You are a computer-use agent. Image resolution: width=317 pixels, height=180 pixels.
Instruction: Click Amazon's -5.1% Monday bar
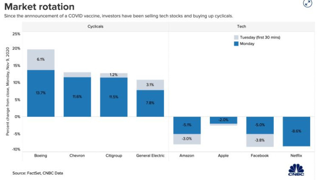pyautogui.click(x=187, y=125)
